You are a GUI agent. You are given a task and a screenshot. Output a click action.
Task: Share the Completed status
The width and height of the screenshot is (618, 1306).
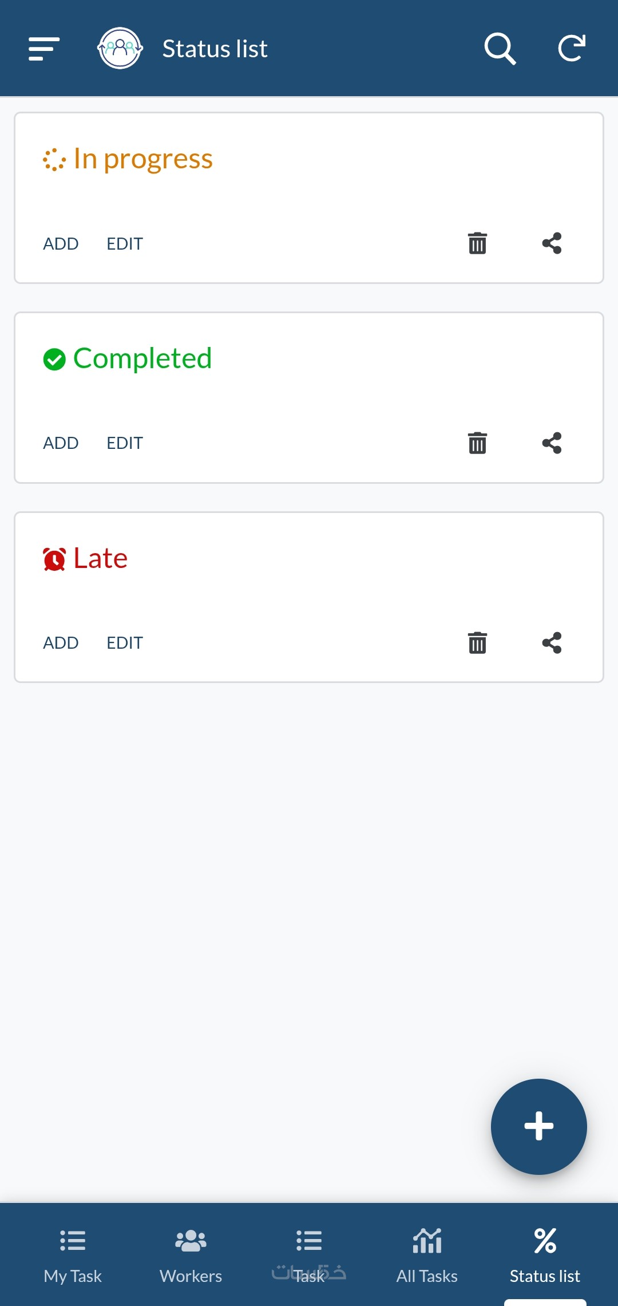click(552, 443)
